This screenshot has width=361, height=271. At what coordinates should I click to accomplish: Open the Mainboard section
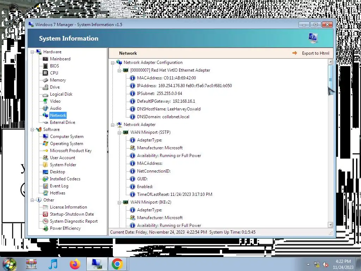(60, 59)
